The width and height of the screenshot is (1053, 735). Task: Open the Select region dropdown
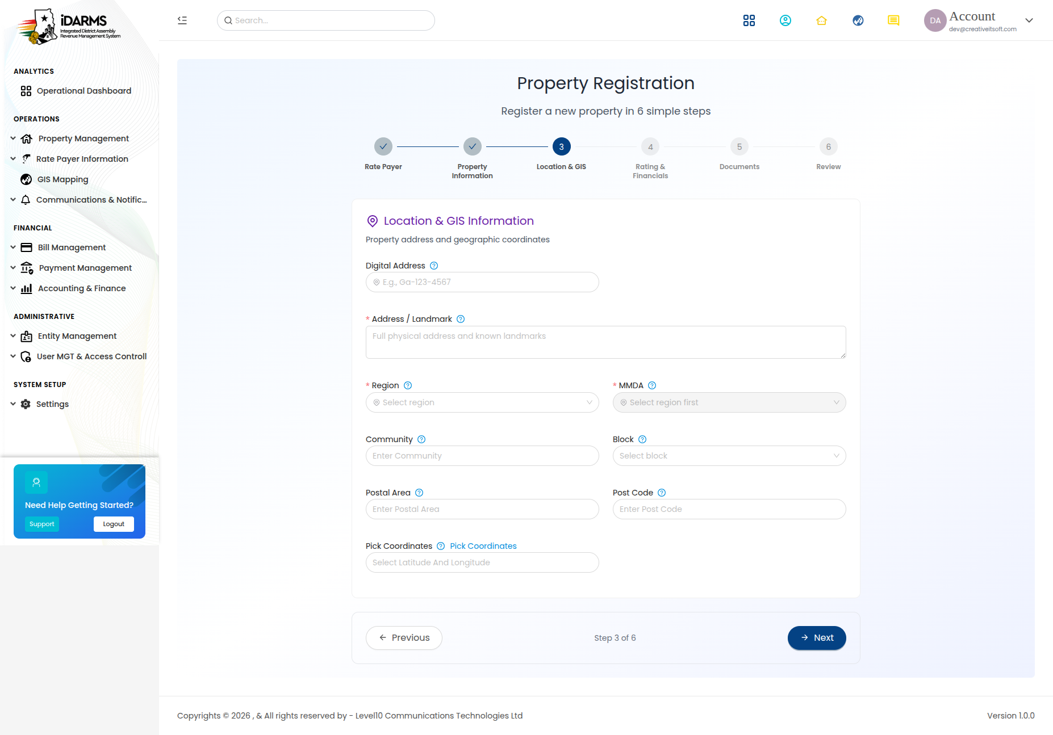coord(482,402)
